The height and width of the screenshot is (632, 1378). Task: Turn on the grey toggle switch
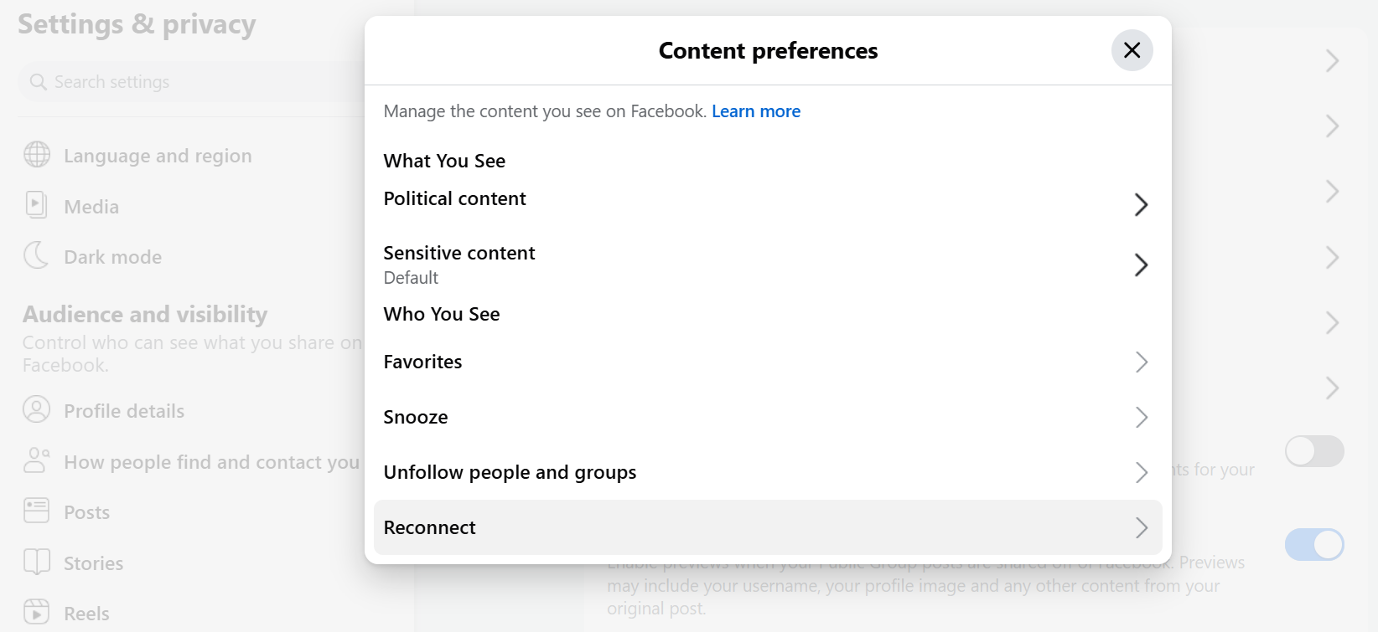pyautogui.click(x=1313, y=452)
